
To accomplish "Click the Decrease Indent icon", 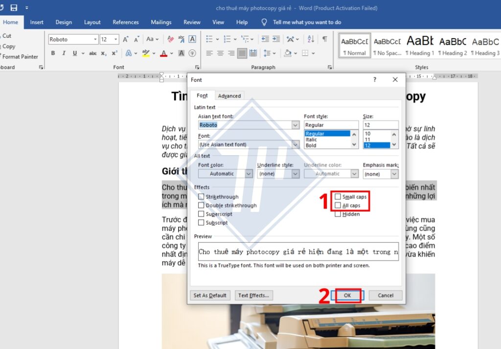I will (x=265, y=39).
